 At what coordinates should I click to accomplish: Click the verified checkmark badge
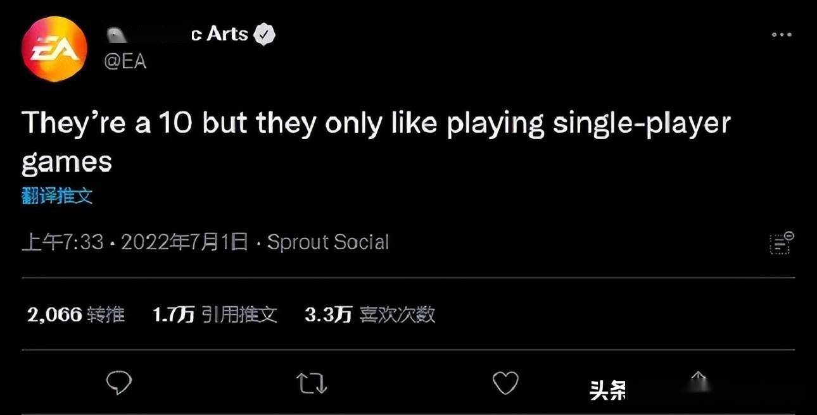point(263,35)
